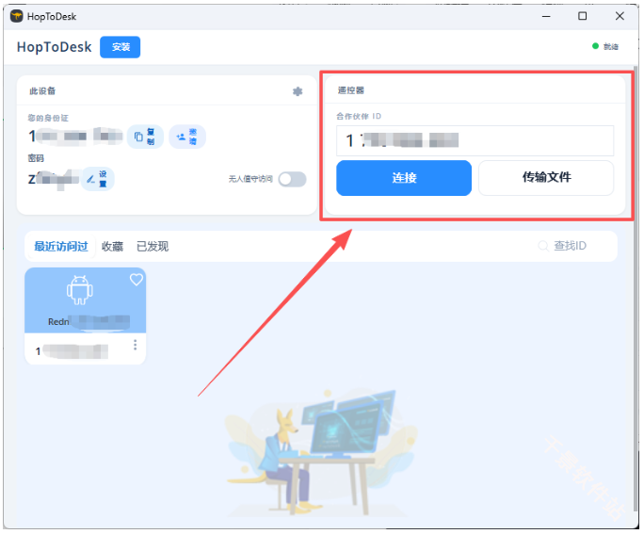Click the 您的身份证 label

click(x=48, y=118)
